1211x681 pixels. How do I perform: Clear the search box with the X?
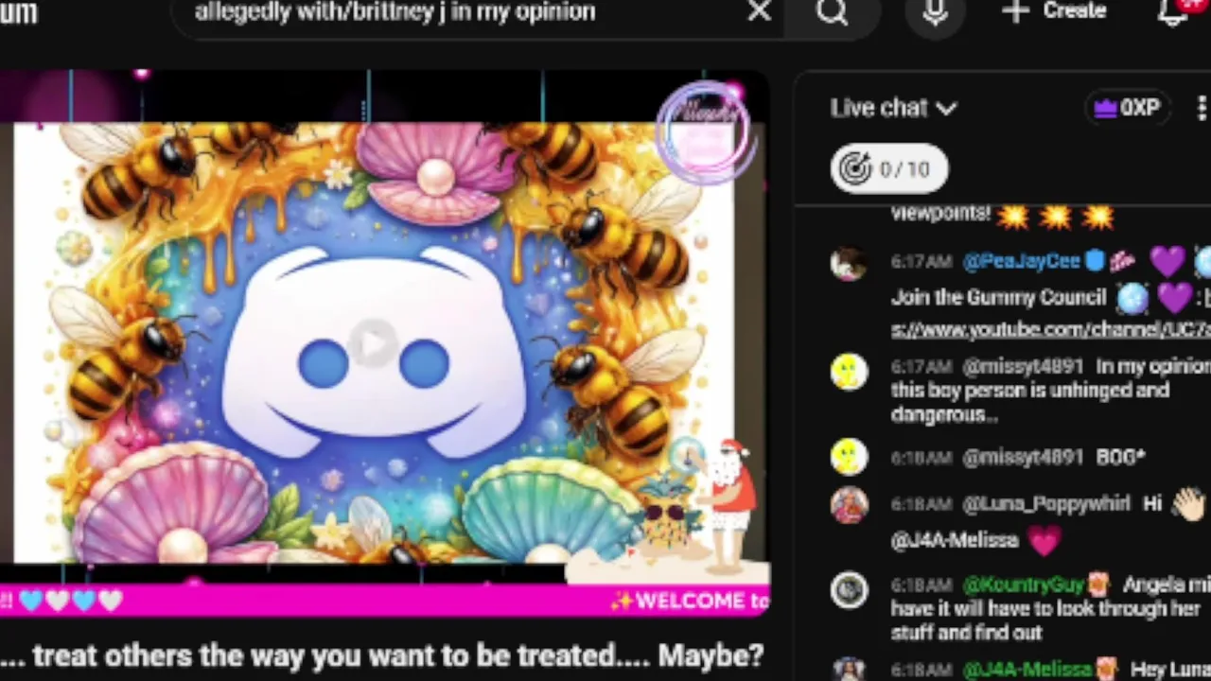[759, 11]
